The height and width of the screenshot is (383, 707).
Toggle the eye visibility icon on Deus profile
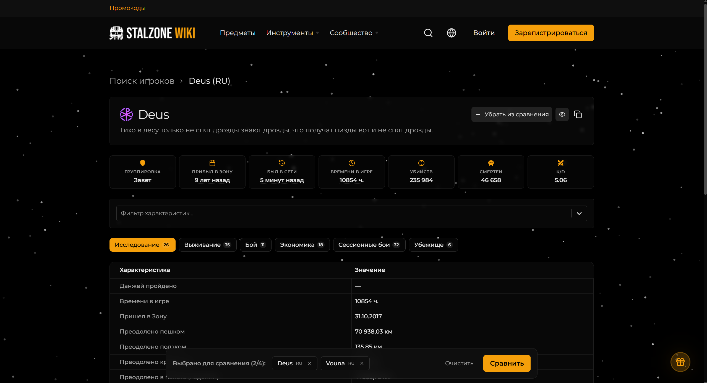pyautogui.click(x=562, y=114)
